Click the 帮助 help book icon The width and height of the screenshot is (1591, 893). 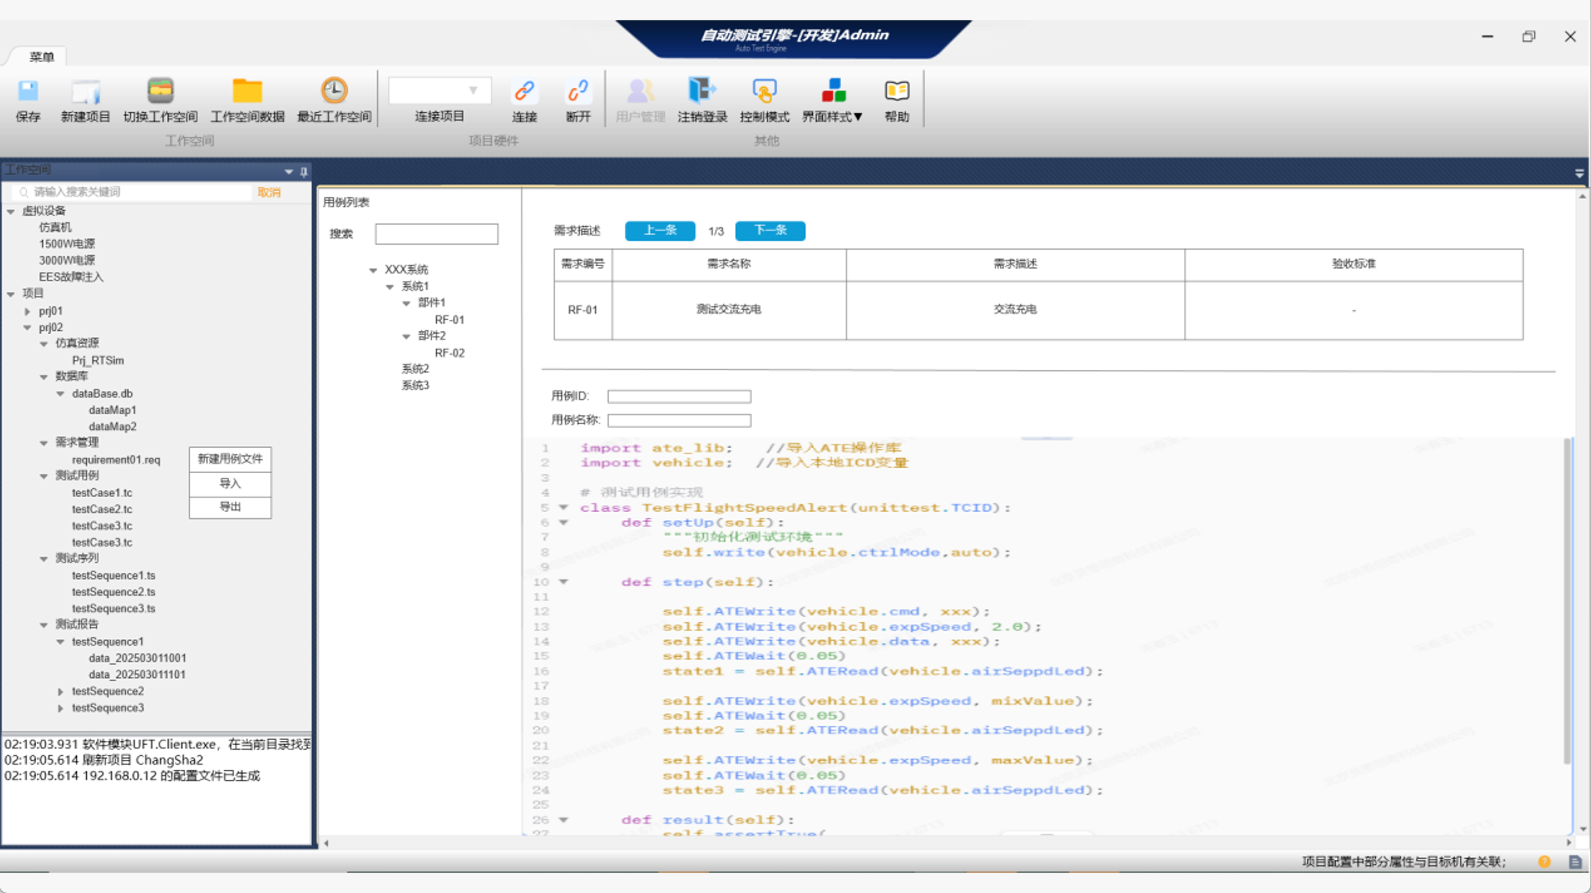coord(896,91)
